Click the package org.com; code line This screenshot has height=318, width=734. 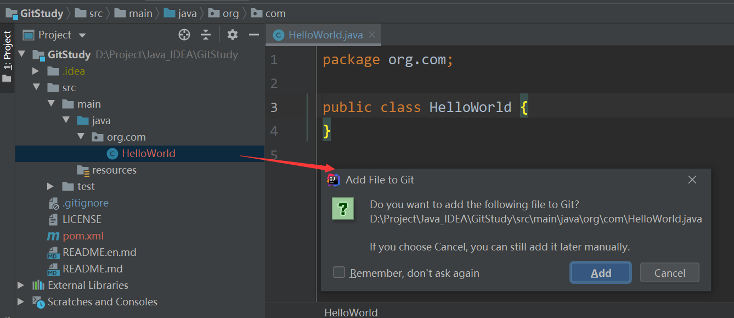tap(388, 59)
